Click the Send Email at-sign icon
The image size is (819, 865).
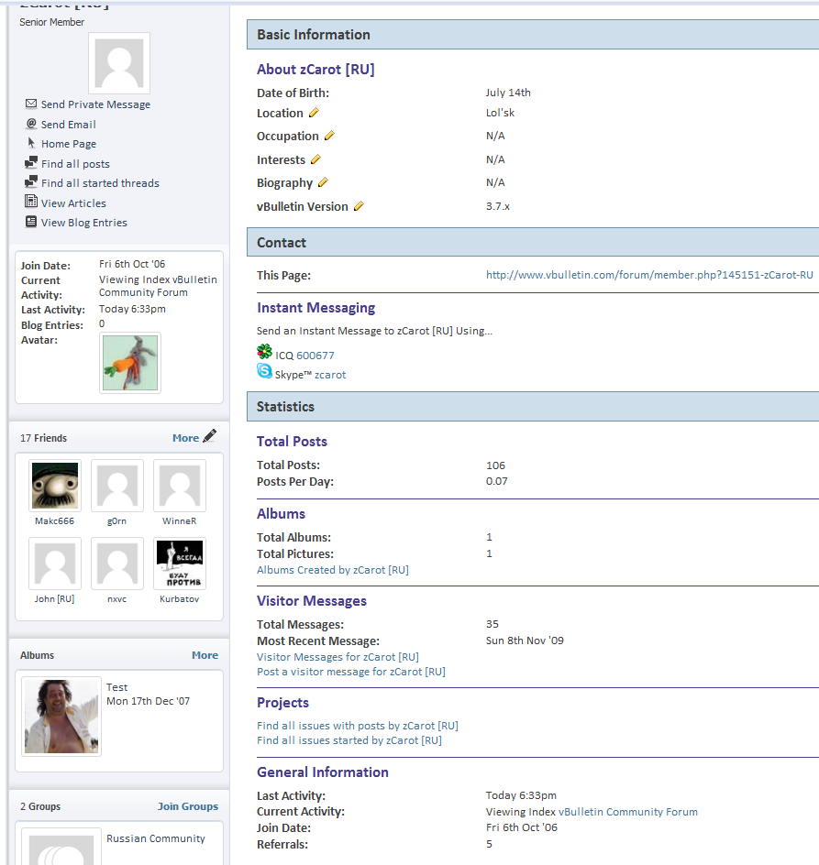31,124
